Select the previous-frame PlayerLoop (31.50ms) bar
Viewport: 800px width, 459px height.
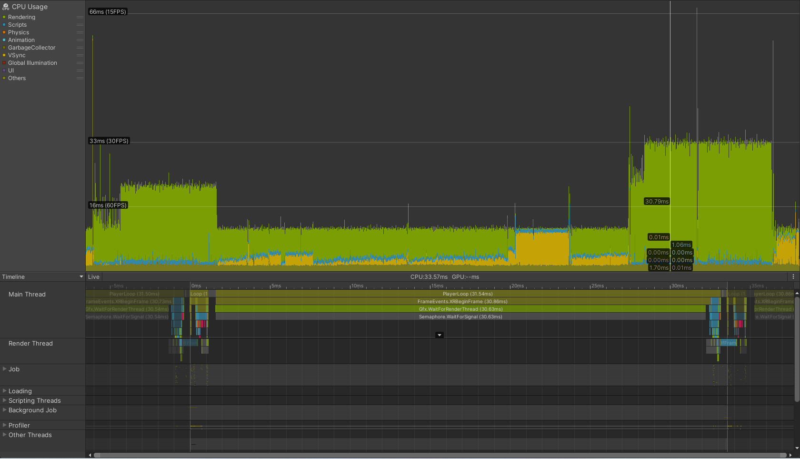coord(136,294)
